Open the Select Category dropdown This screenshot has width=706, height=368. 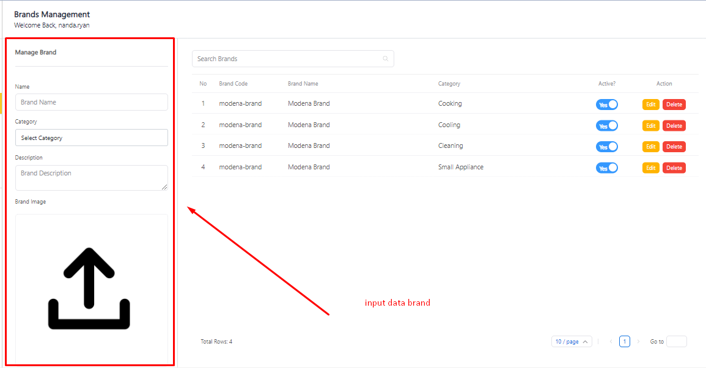[x=91, y=138]
